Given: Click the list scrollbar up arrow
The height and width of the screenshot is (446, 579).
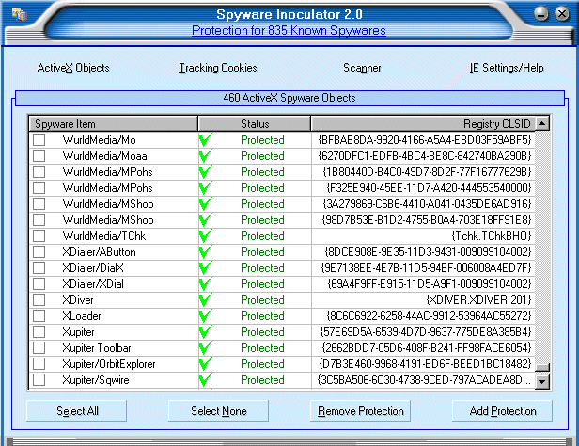Looking at the screenshot, I should pos(542,123).
